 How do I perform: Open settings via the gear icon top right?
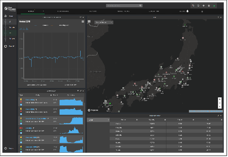(203, 6)
